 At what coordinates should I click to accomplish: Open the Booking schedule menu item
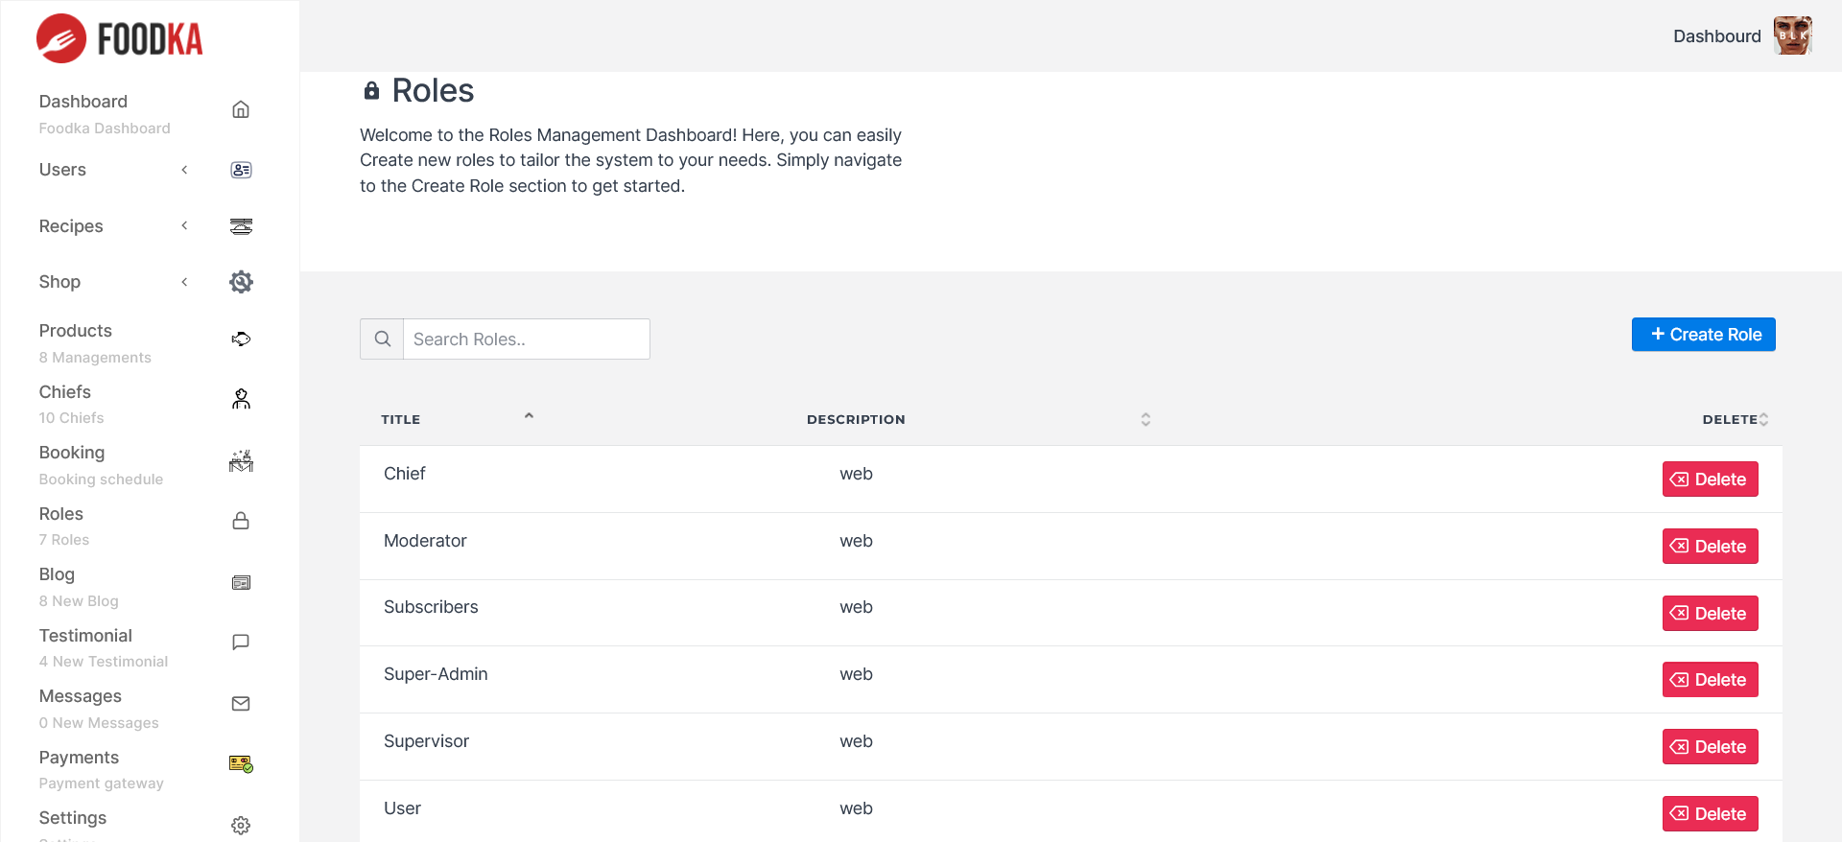[101, 464]
